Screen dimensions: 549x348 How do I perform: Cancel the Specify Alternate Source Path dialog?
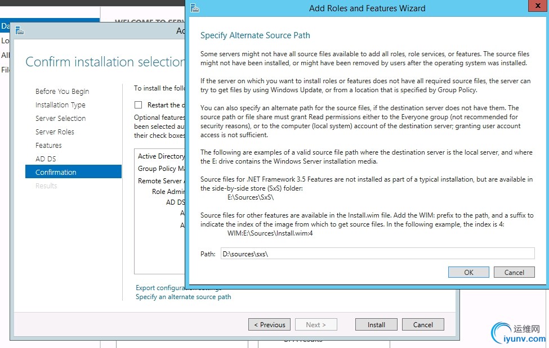click(514, 272)
